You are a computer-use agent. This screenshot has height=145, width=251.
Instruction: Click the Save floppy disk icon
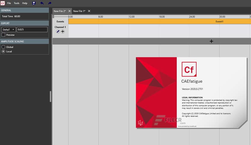click(34, 3)
